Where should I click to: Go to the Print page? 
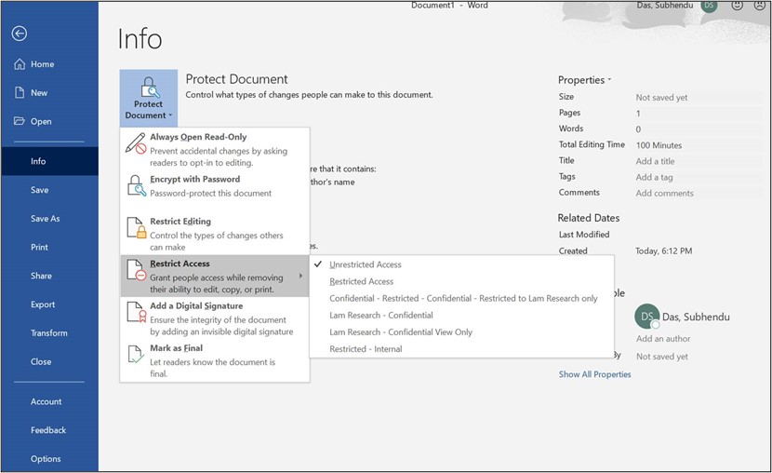49,247
